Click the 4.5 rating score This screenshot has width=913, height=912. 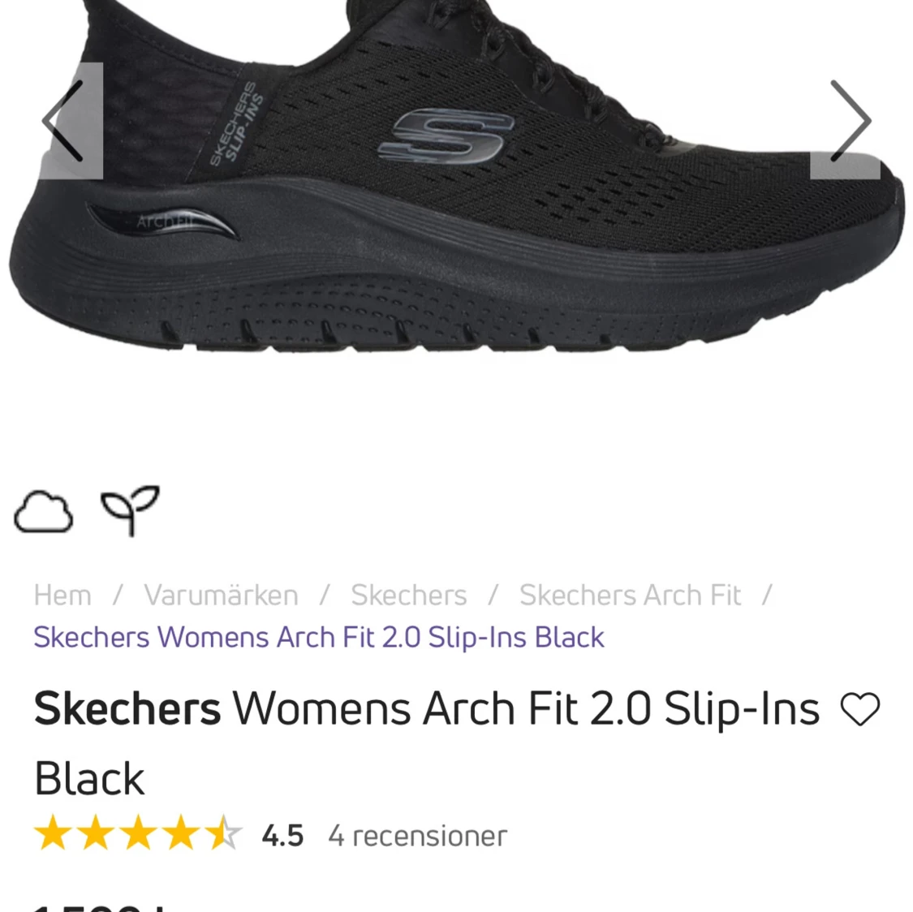[x=282, y=837]
